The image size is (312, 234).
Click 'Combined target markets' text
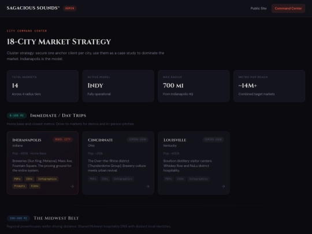pos(257,94)
